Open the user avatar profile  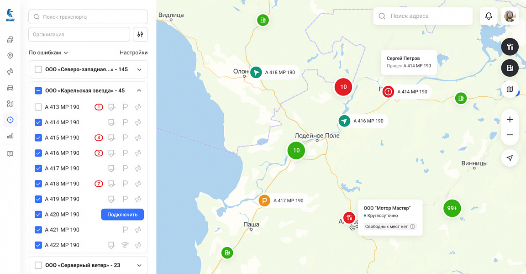[x=510, y=16]
